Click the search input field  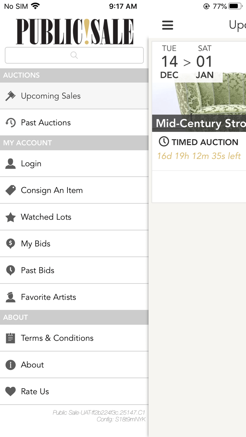[74, 55]
